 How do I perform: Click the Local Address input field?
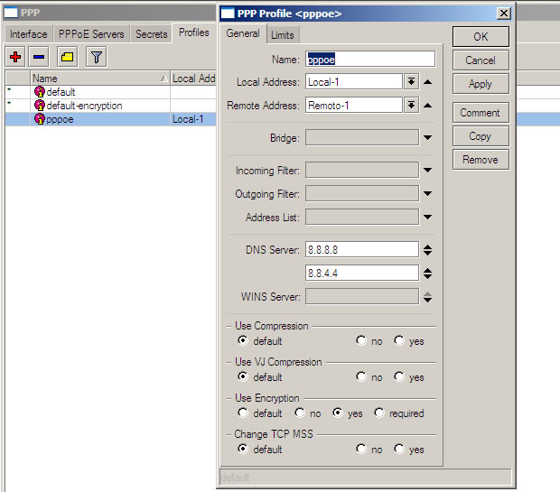coord(354,82)
